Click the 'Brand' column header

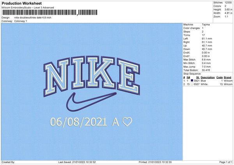coord(227,77)
